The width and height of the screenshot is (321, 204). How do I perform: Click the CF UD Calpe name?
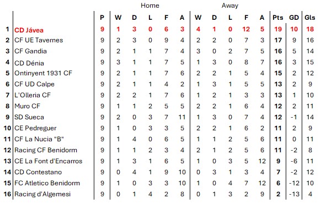coord(34,84)
